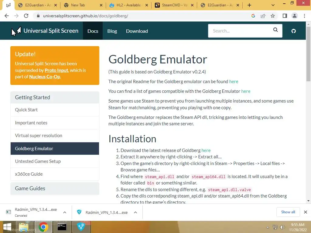Screen dimensions: 311x233
Task: Reload the current page
Action: [x=26, y=16]
